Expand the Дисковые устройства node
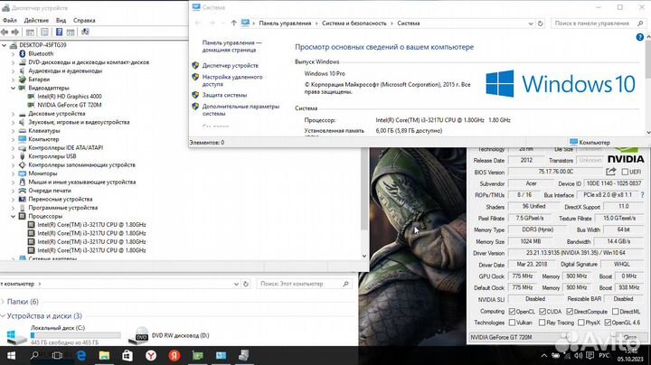 pyautogui.click(x=13, y=114)
